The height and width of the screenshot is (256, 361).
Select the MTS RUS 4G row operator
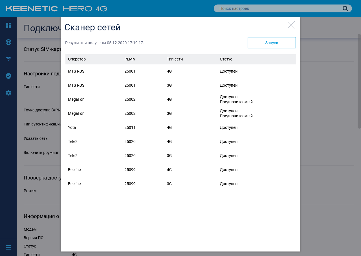[x=76, y=71]
